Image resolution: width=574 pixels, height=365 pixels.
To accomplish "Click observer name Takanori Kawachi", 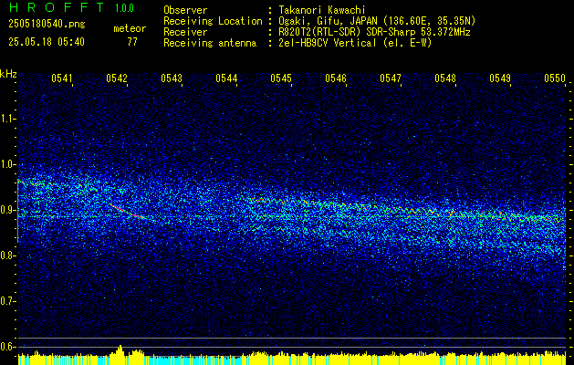I will (322, 10).
